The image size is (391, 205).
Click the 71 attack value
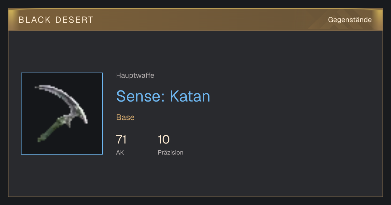[x=121, y=140]
